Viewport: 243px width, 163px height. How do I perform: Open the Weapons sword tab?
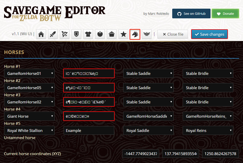pos(53,34)
